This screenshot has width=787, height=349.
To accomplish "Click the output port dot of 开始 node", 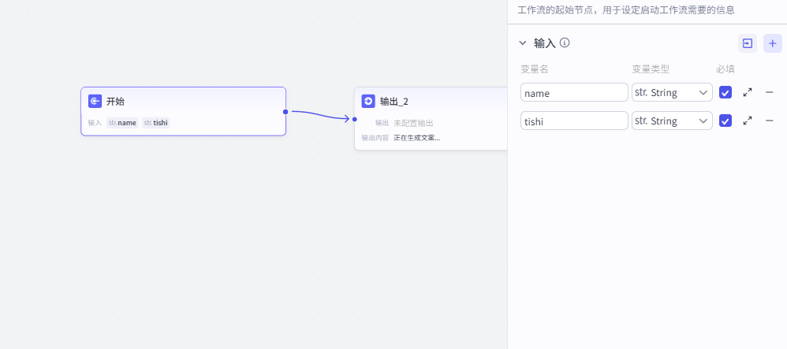I will click(285, 111).
